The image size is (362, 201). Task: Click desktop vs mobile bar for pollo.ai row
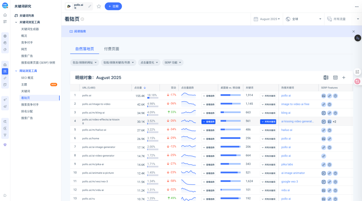[x=230, y=95]
